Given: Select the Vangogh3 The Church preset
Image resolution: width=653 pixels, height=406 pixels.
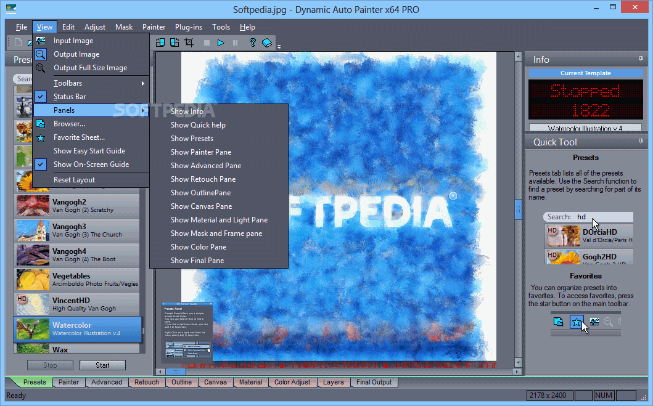Looking at the screenshot, I should (78, 230).
